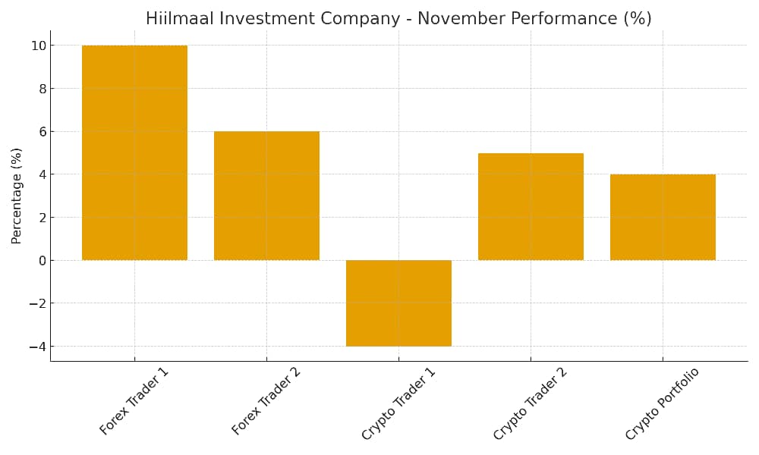Click the 'Forex Trader 1' x-axis label
The height and width of the screenshot is (455, 759).
click(134, 401)
